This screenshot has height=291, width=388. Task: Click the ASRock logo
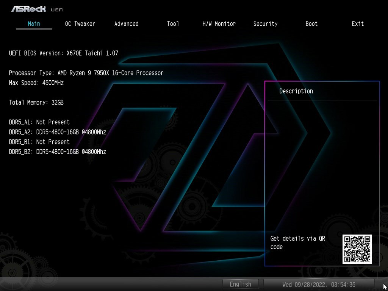click(x=28, y=8)
